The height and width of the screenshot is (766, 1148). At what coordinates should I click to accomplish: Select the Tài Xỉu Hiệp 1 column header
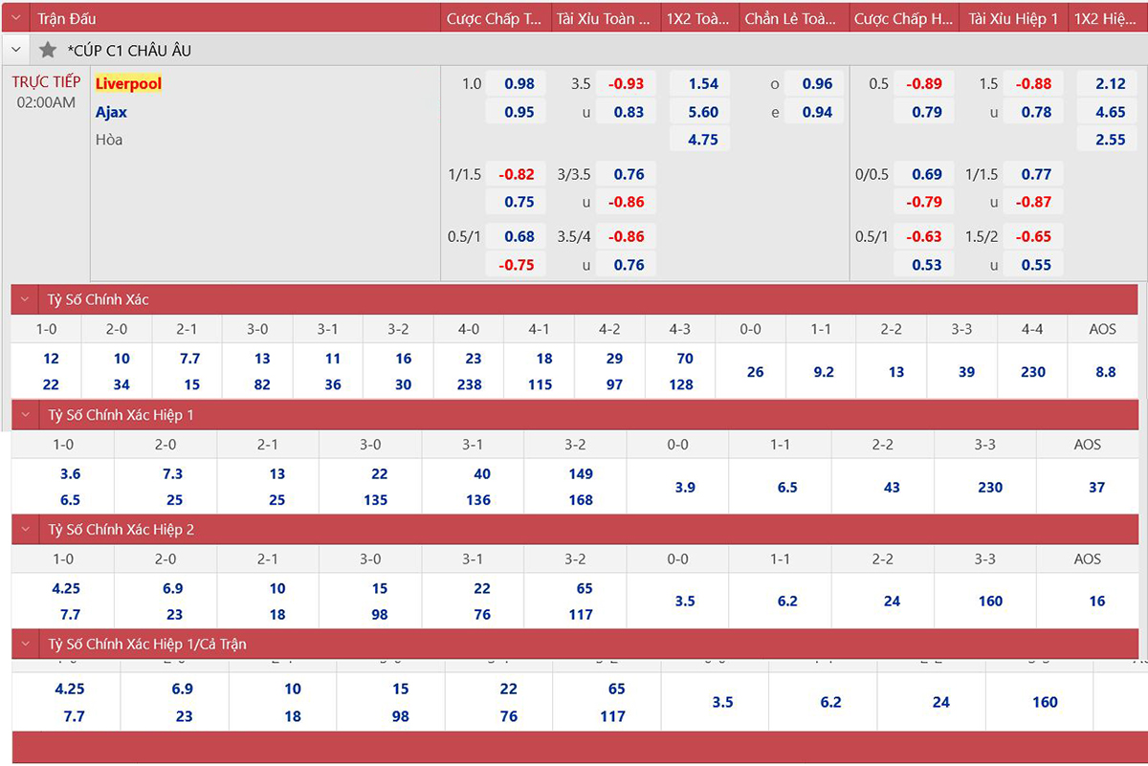[1013, 18]
